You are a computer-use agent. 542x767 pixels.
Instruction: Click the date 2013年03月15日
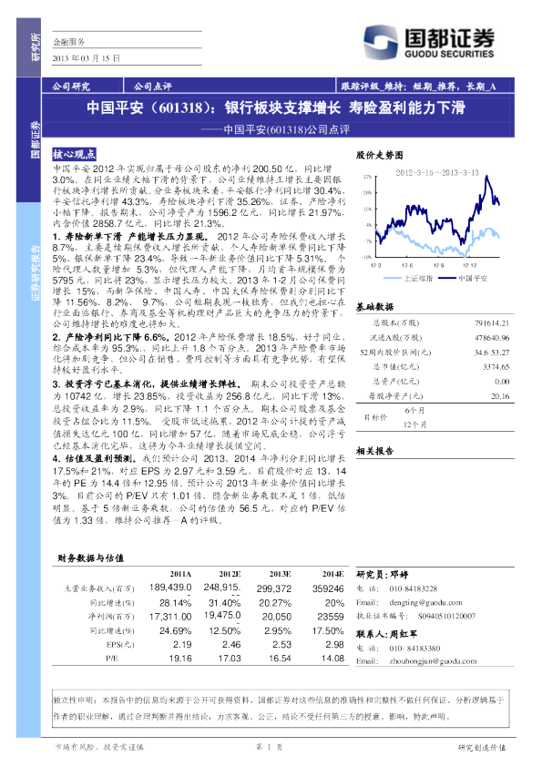coord(87,58)
